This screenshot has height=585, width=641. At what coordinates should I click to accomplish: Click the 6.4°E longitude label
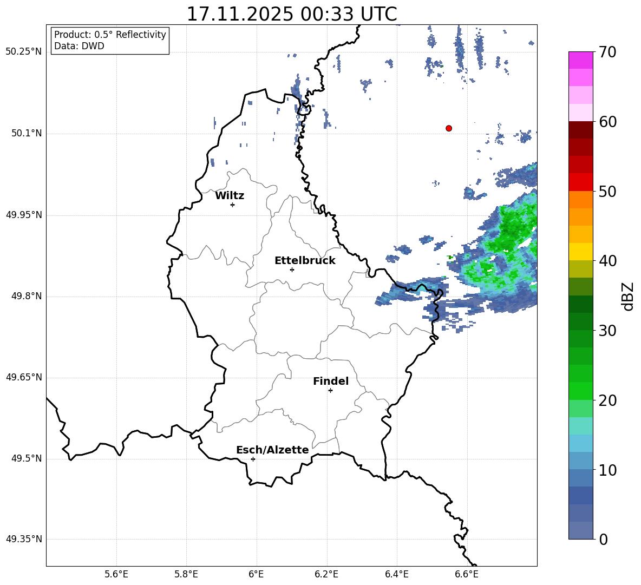[396, 574]
